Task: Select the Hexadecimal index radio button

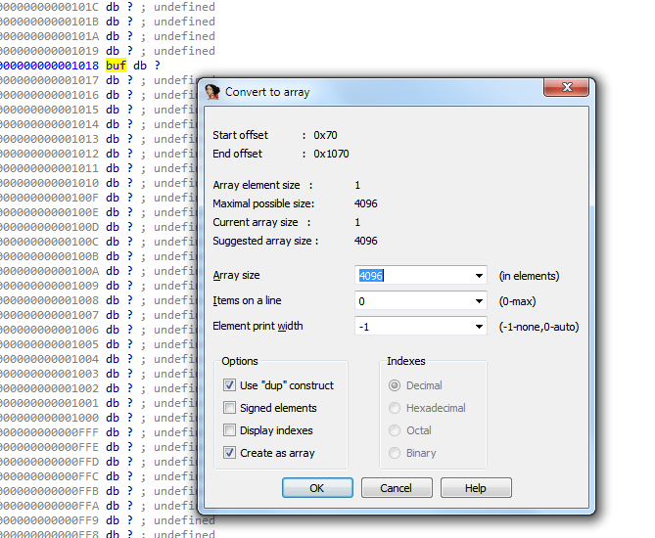Action: [x=396, y=408]
